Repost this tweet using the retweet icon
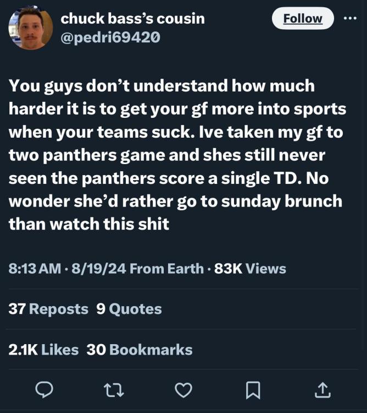This screenshot has width=367, height=413. (x=113, y=390)
